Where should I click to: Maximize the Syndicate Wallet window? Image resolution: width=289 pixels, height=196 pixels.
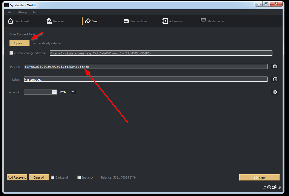click(266, 4)
